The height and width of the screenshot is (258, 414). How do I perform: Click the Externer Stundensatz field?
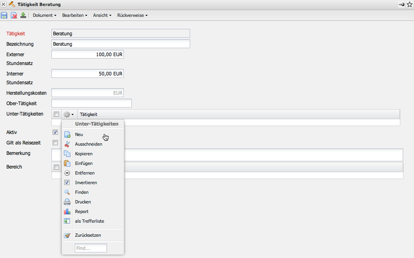click(88, 54)
